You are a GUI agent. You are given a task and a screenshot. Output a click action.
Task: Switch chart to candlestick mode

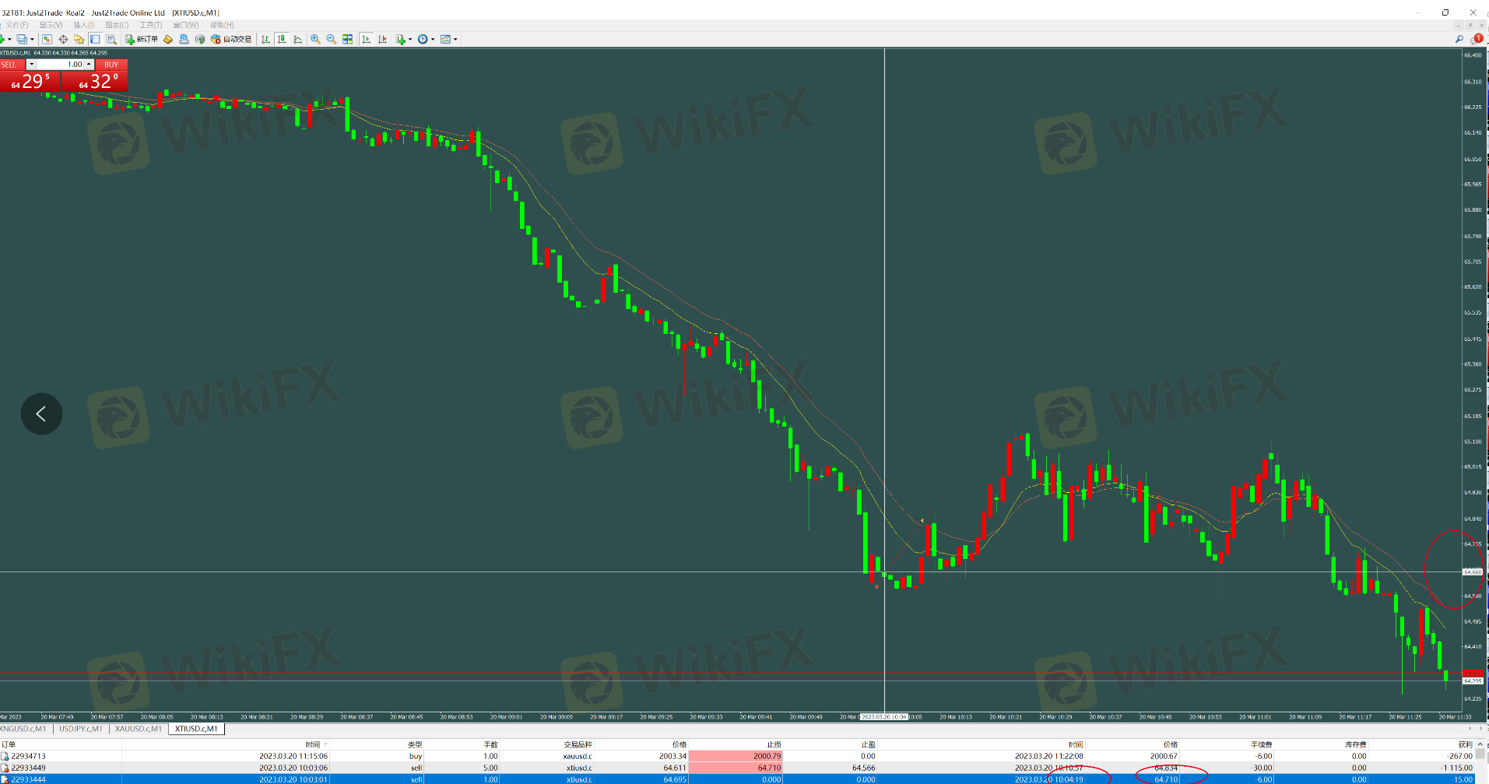(282, 39)
